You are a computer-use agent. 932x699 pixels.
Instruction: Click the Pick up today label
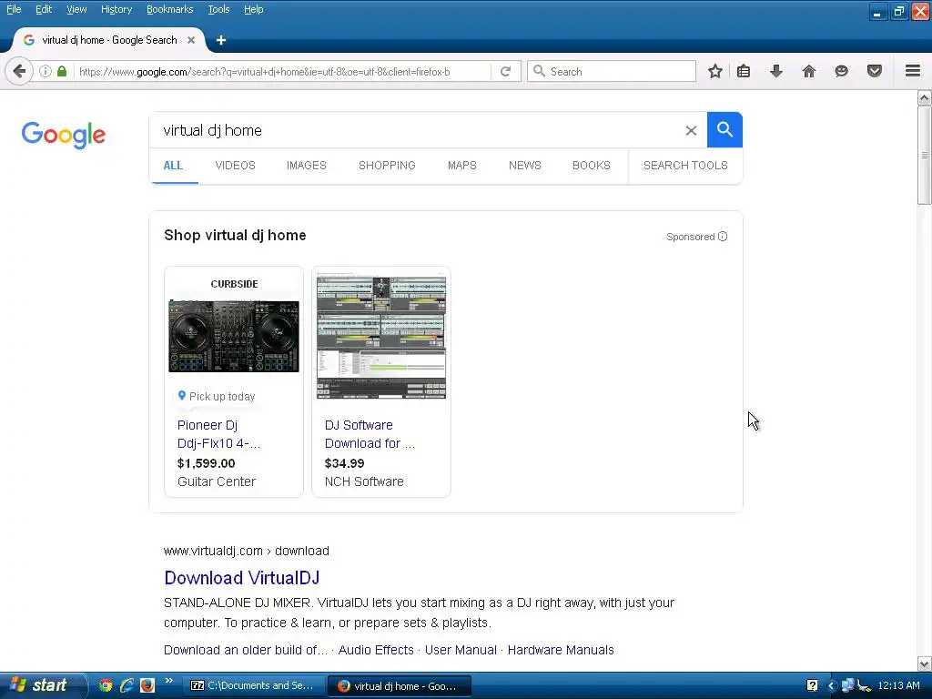pos(222,397)
